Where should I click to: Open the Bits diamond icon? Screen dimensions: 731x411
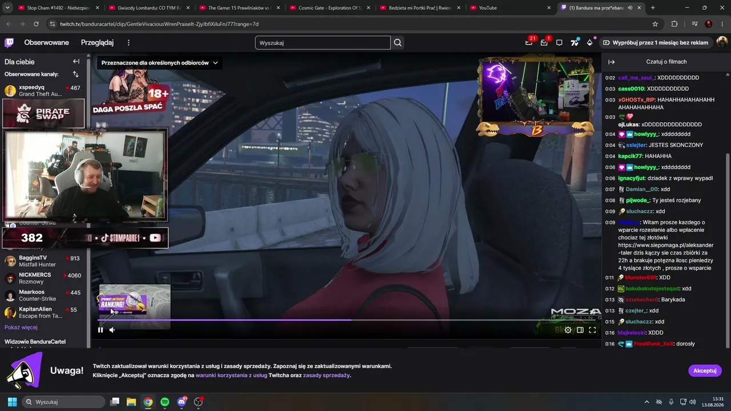[x=590, y=43]
